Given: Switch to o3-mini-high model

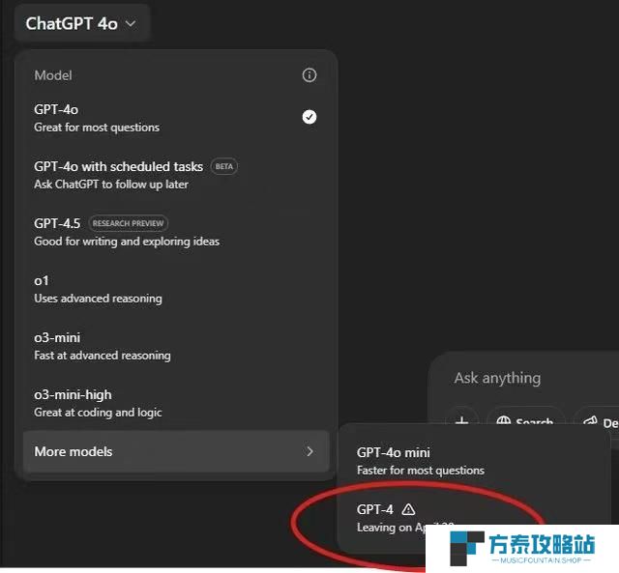Looking at the screenshot, I should (176, 403).
